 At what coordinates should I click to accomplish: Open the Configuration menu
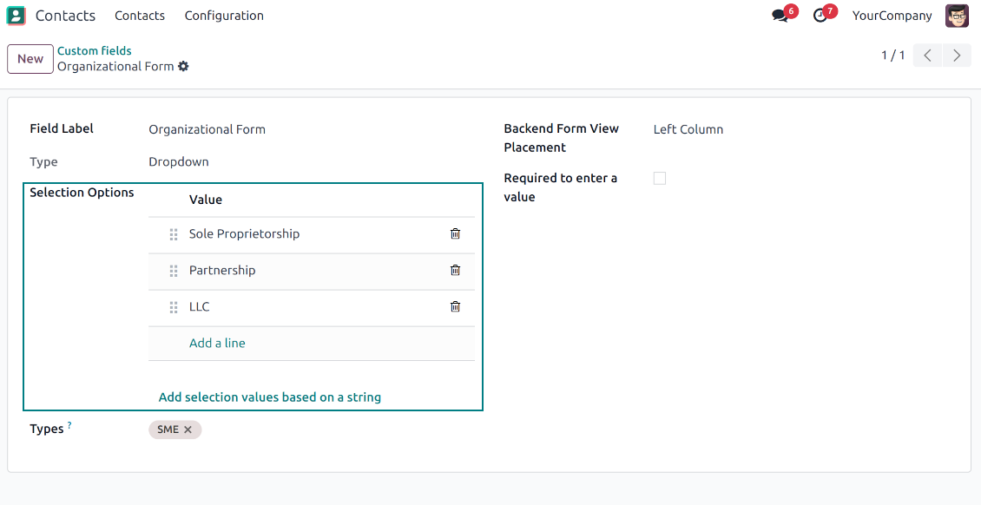(x=224, y=16)
